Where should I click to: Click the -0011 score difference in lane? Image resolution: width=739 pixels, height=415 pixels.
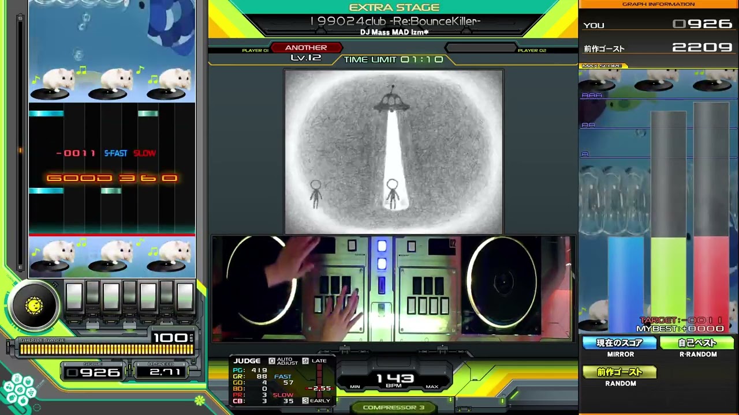76,153
